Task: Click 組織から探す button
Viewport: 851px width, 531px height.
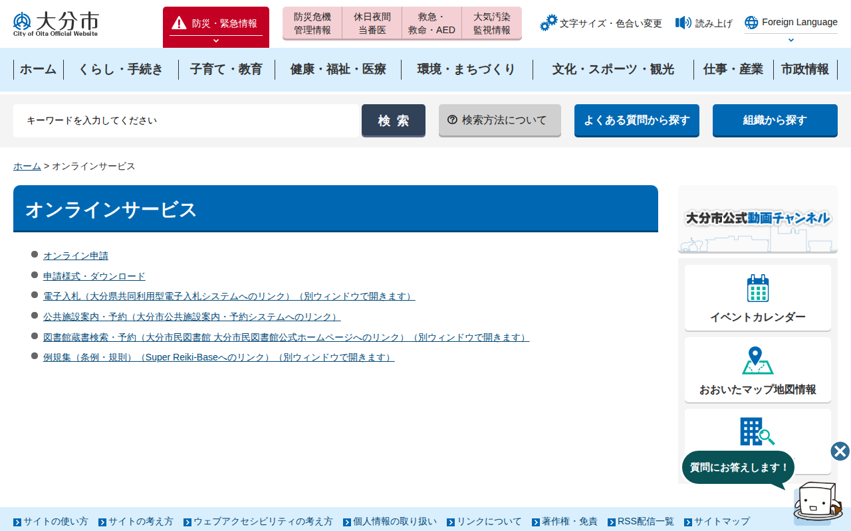Action: [x=775, y=121]
